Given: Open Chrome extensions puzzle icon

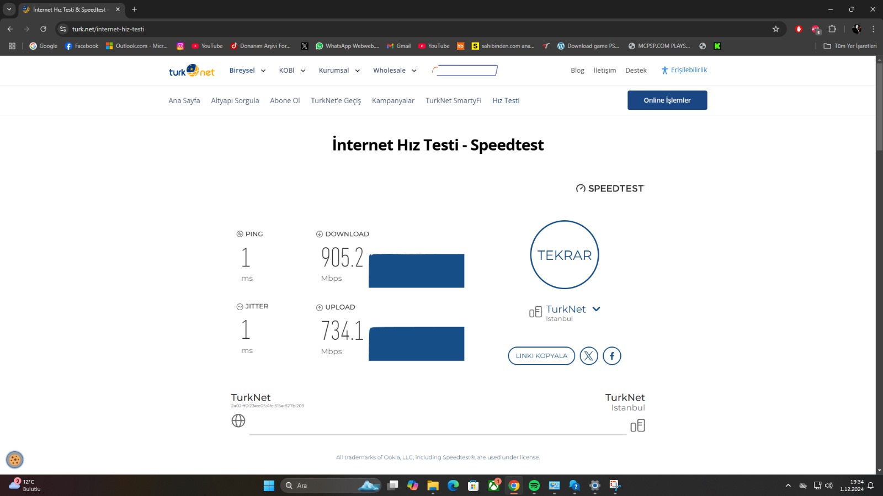Looking at the screenshot, I should (x=832, y=29).
